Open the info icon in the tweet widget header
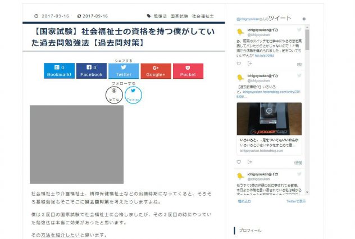The height and width of the screenshot is (239, 355). (x=304, y=19)
